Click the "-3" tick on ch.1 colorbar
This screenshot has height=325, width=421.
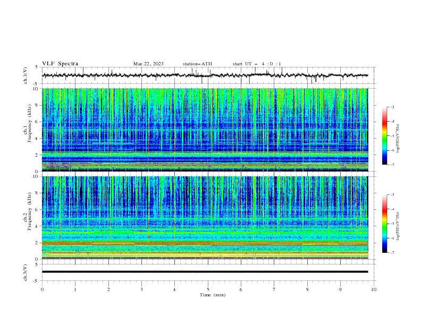[x=392, y=107]
